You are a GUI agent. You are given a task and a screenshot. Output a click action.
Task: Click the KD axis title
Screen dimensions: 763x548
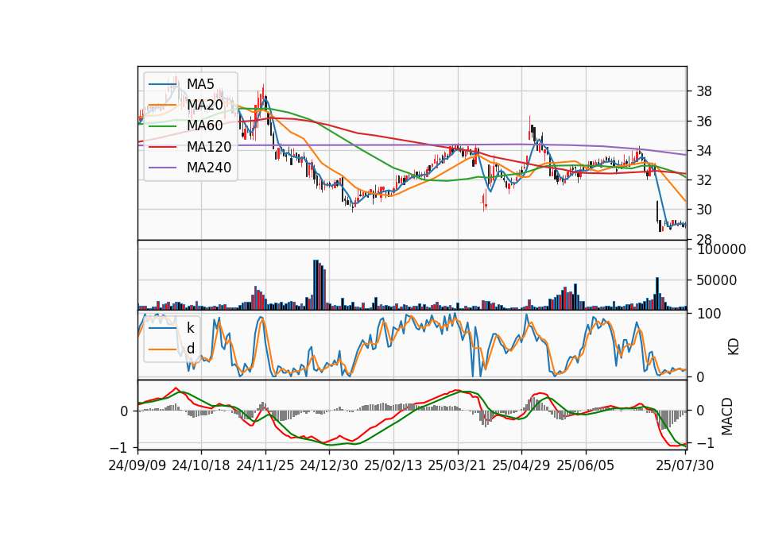click(x=734, y=347)
